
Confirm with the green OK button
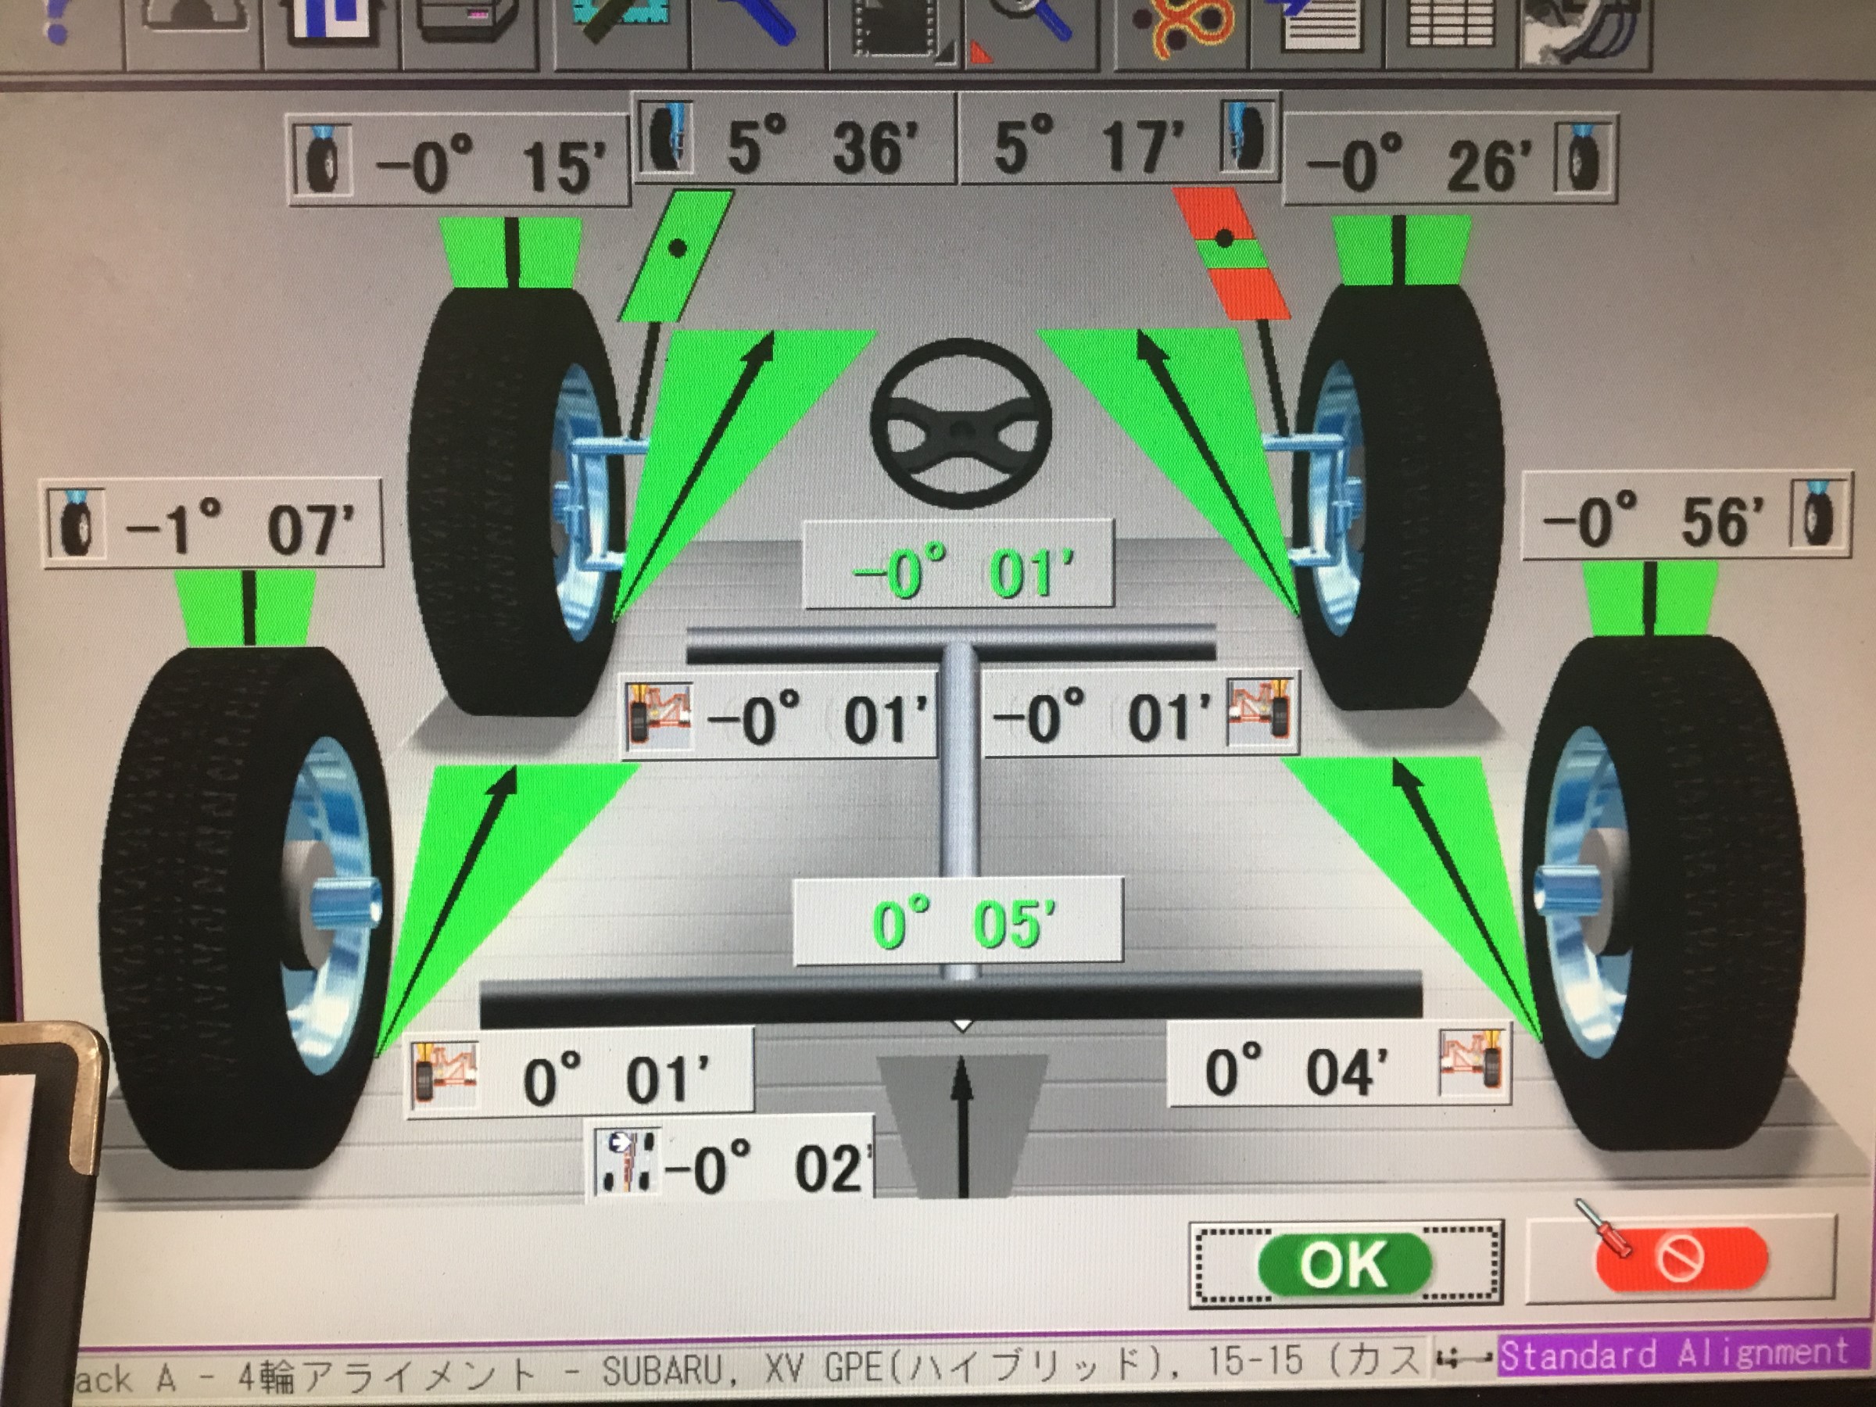pos(1345,1265)
